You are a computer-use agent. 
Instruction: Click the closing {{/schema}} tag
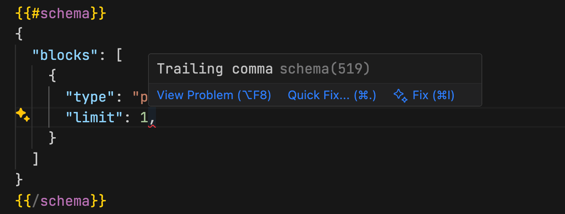[61, 201]
